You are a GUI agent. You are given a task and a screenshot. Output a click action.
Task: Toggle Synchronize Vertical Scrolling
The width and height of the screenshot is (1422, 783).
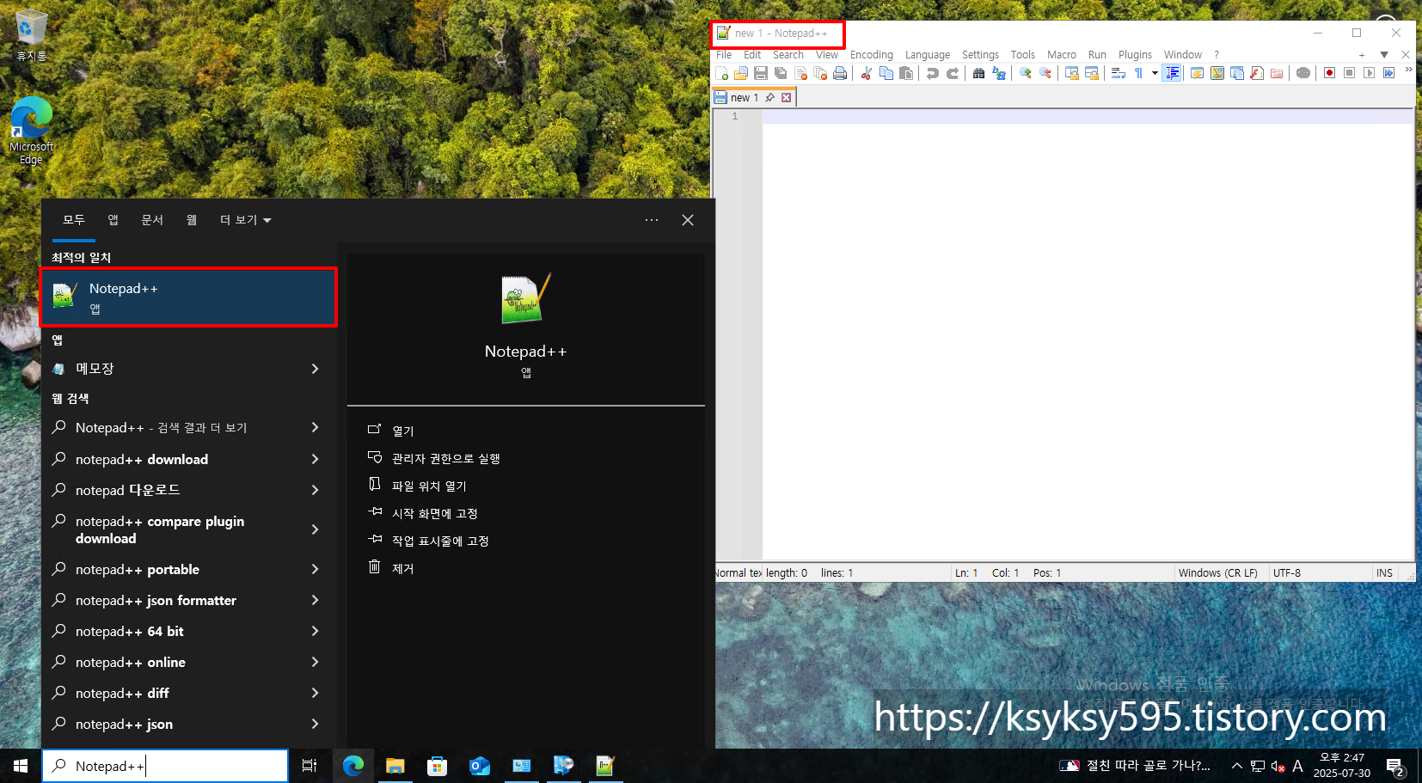point(1072,73)
